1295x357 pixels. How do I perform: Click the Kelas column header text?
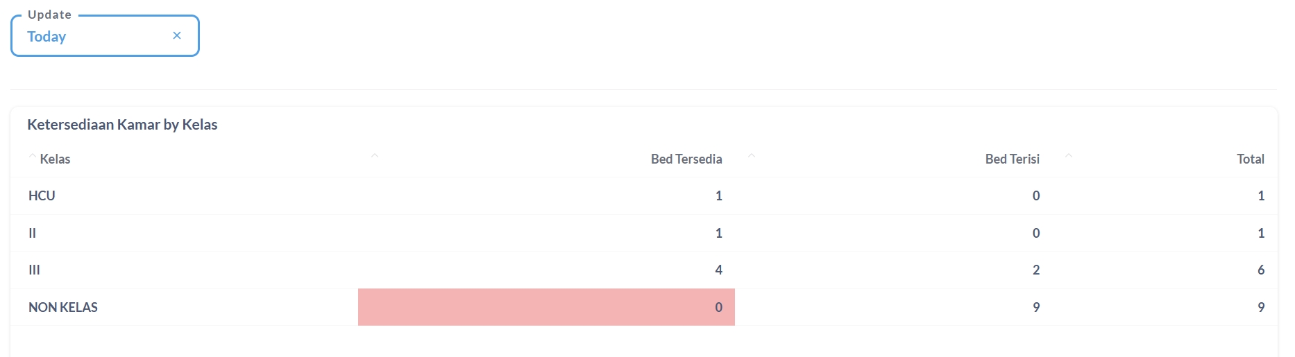point(56,159)
